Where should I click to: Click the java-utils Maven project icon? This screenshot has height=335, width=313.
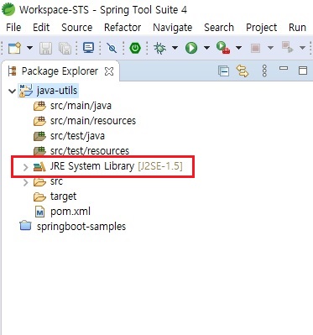26,91
